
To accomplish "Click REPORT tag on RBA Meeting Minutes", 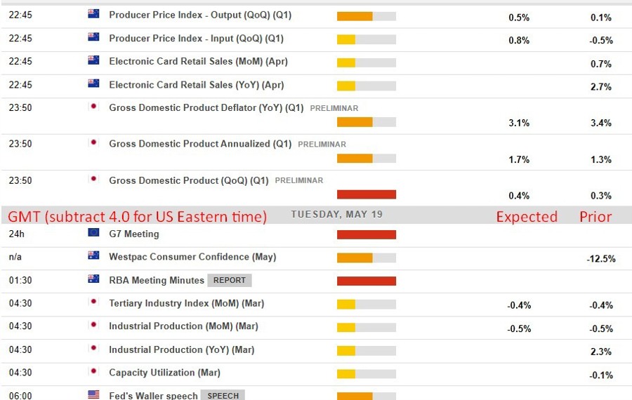I will click(230, 281).
